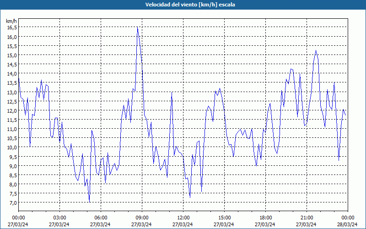Click the 27/03/24 date under 09:00
Screen dimensions: 366x229
pos(141,224)
